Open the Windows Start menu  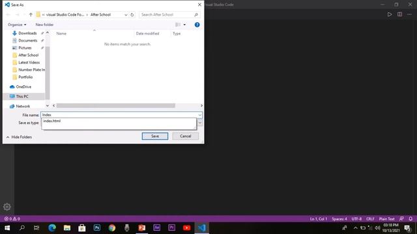7,228
